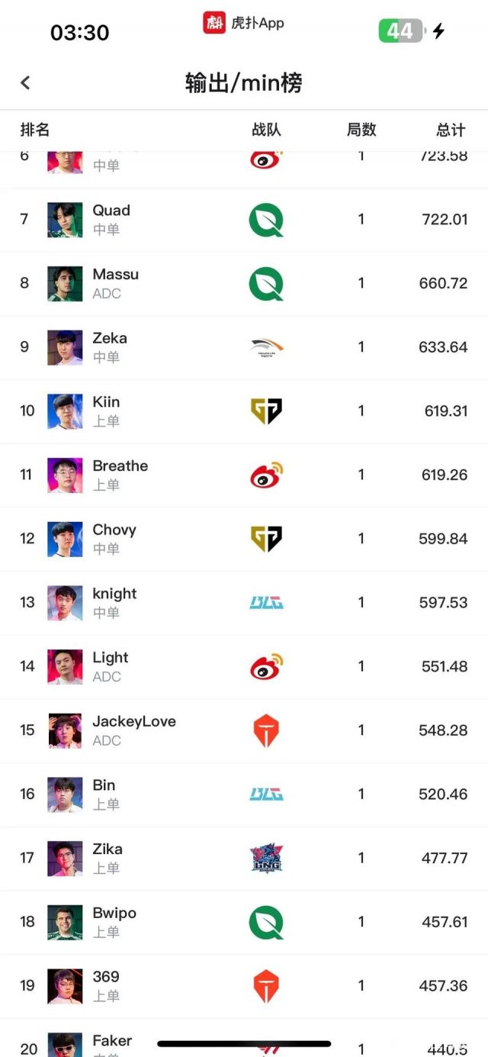Screen dimensions: 488x1057
Task: Open Quad's player avatar
Action: click(x=65, y=220)
